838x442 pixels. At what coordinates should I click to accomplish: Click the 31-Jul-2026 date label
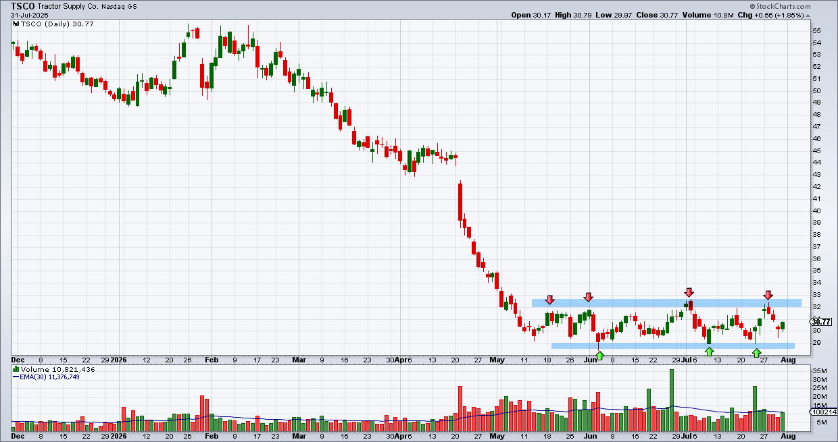[x=29, y=14]
